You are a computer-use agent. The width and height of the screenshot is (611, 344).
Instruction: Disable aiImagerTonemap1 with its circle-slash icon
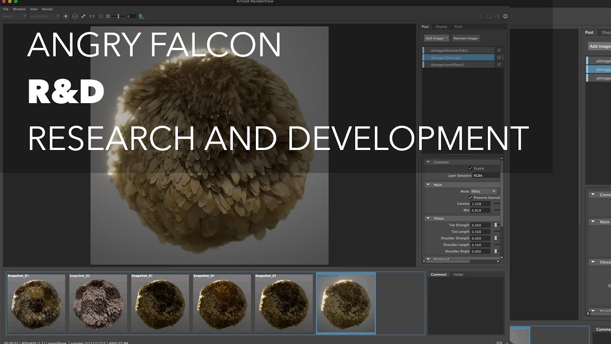pos(499,57)
